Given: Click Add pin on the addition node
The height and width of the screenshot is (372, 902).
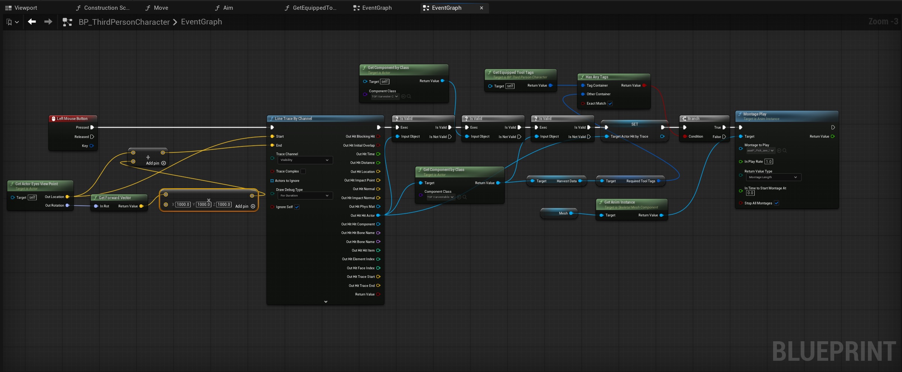Looking at the screenshot, I should pyautogui.click(x=156, y=163).
